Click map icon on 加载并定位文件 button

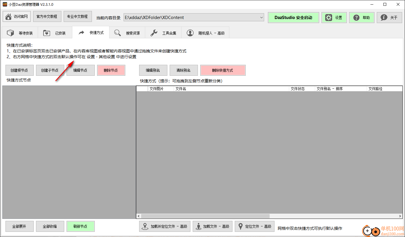[145, 226]
